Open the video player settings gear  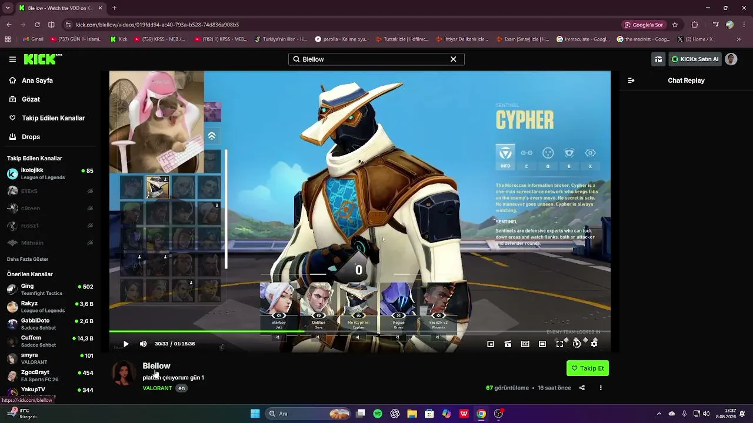(x=594, y=344)
